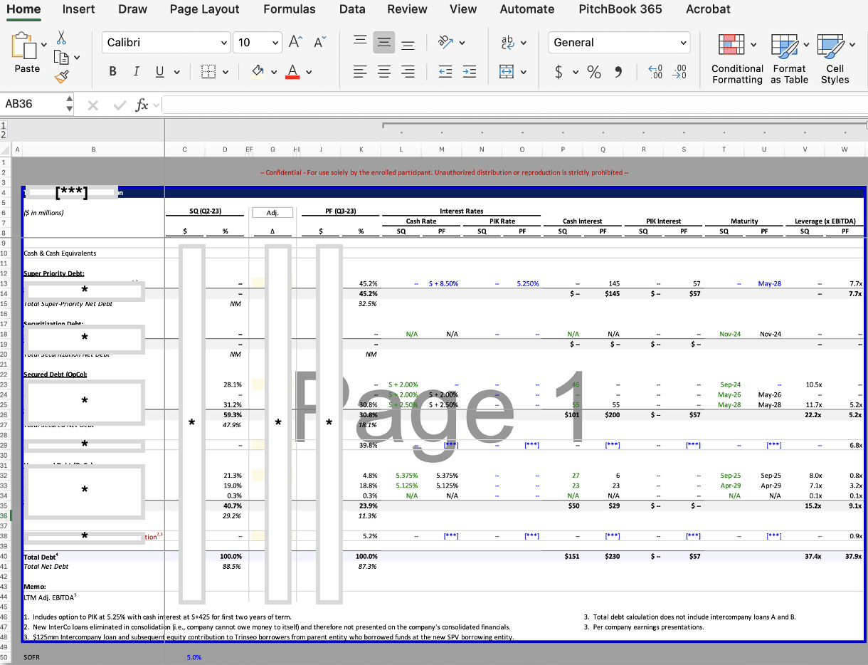Click the Merge and Center icon
868x665 pixels.
click(507, 71)
